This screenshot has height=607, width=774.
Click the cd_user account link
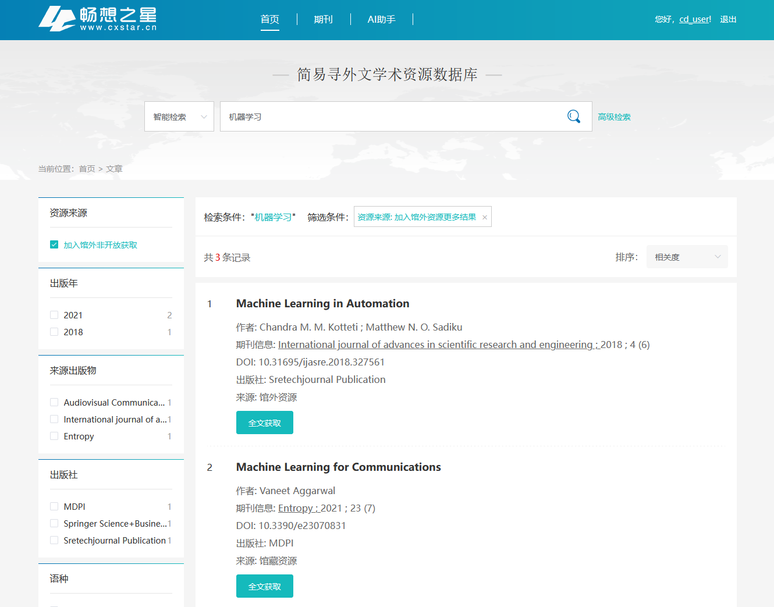[695, 19]
